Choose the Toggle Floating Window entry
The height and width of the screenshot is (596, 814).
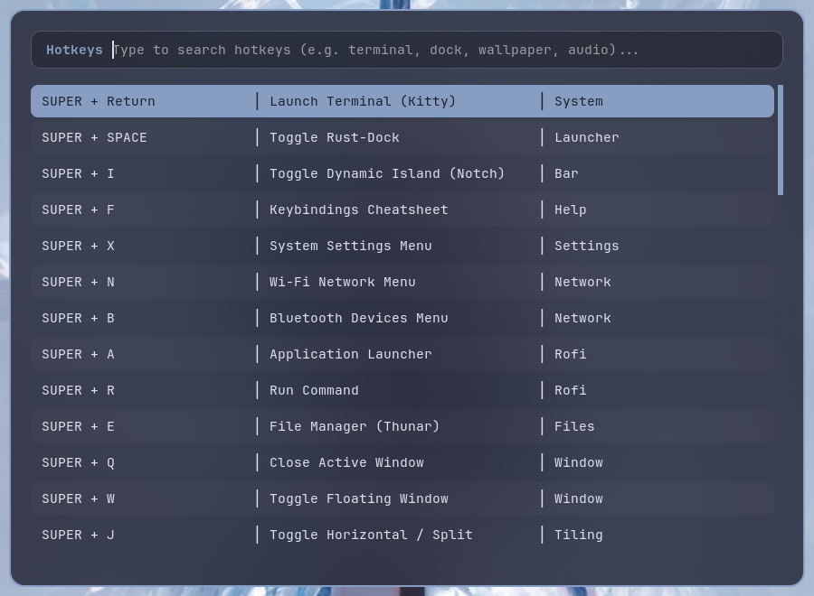click(402, 498)
